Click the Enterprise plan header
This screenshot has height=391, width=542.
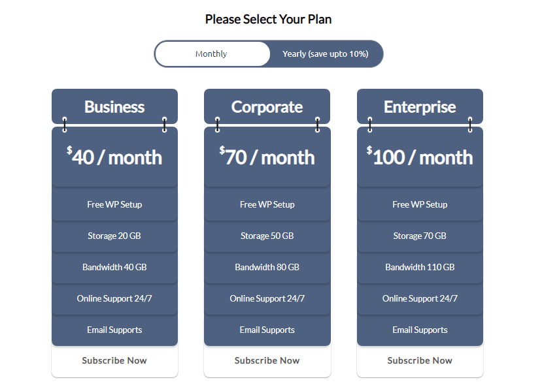pyautogui.click(x=420, y=106)
